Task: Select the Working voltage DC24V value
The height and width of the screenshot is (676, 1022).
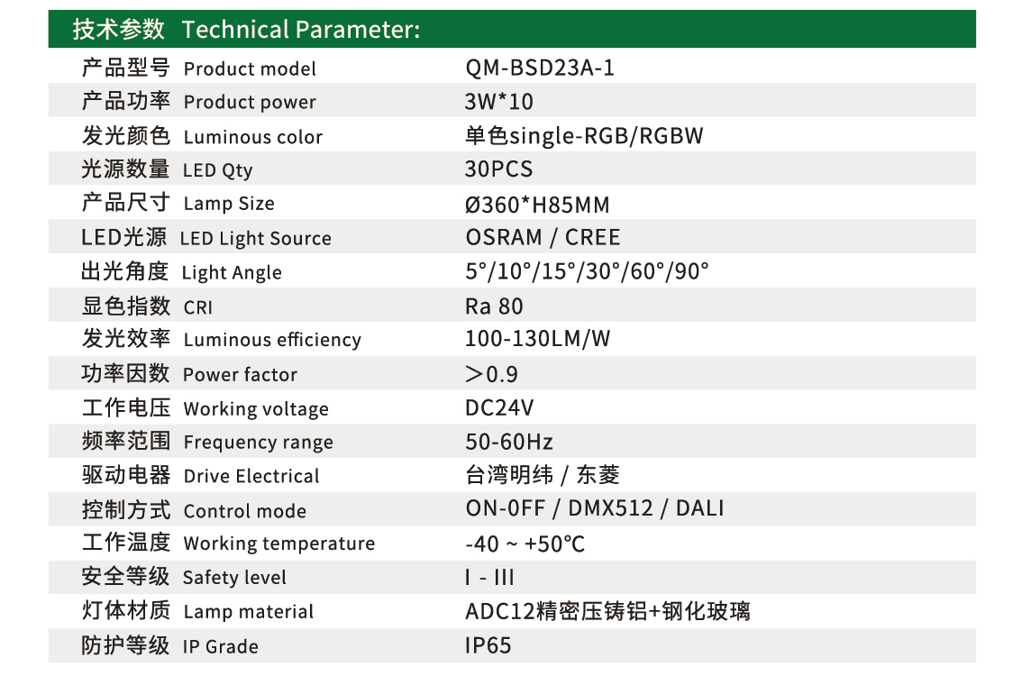Action: [x=499, y=408]
